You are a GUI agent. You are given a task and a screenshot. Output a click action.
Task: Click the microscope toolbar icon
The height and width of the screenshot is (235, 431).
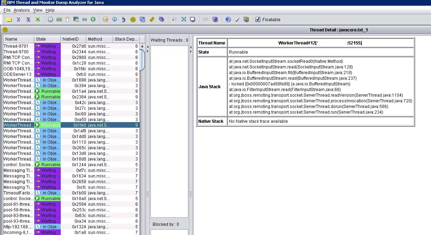point(124,19)
